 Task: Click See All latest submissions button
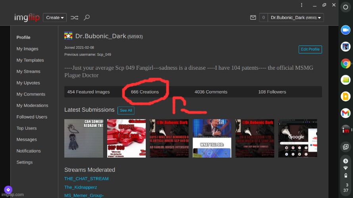(x=126, y=110)
